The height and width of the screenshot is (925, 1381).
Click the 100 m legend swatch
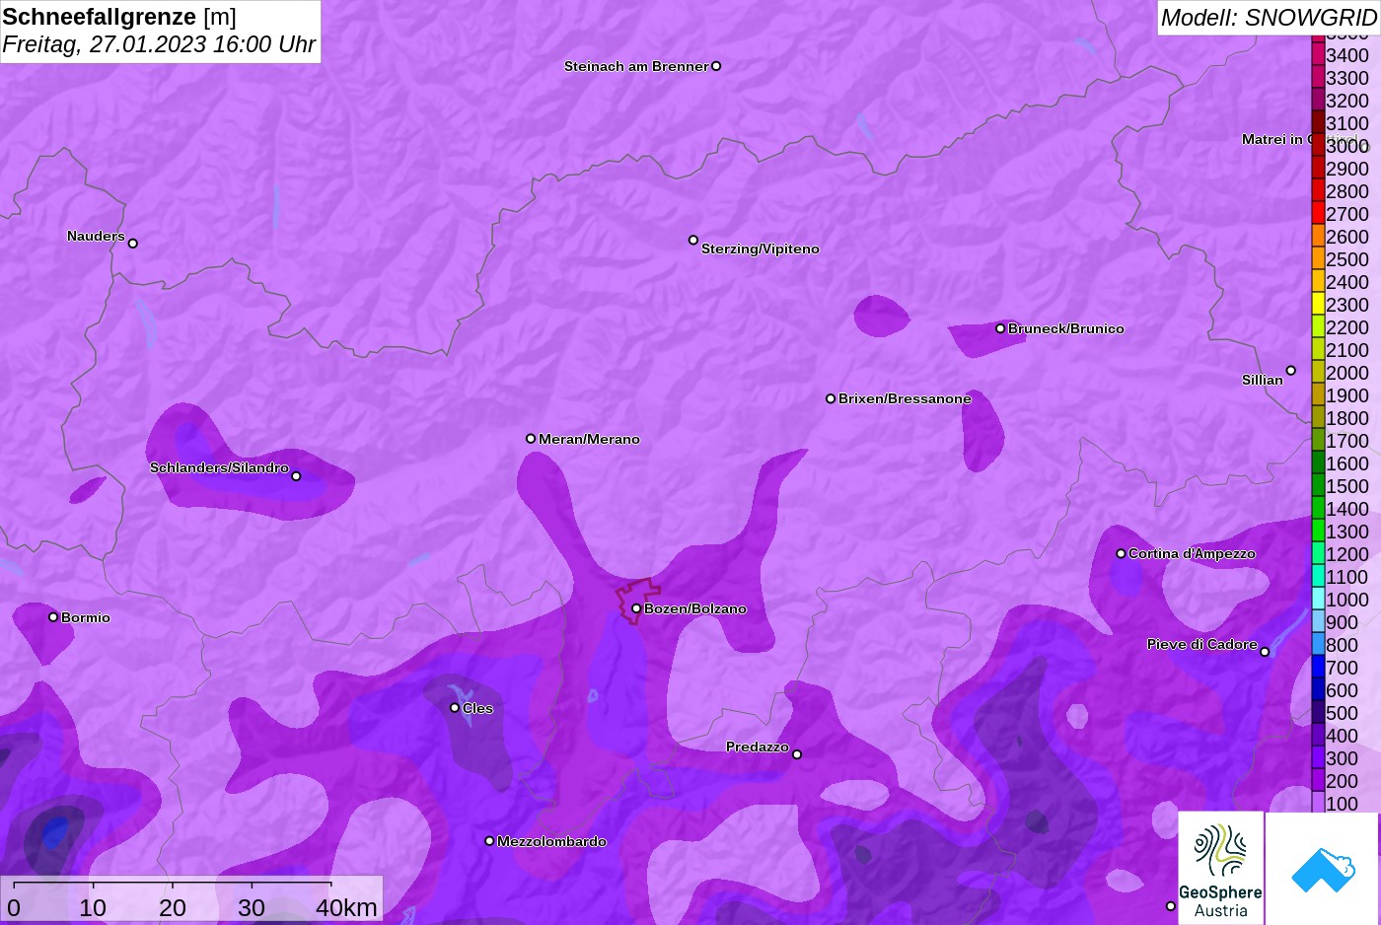[1318, 803]
